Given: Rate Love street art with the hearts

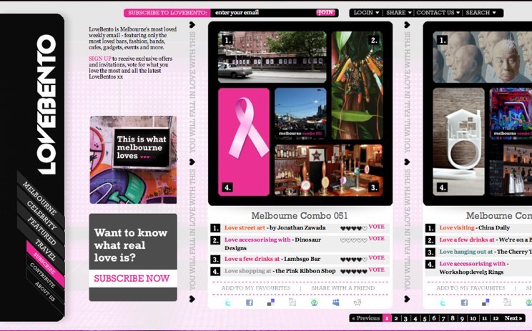Looking at the screenshot, I should [x=353, y=228].
